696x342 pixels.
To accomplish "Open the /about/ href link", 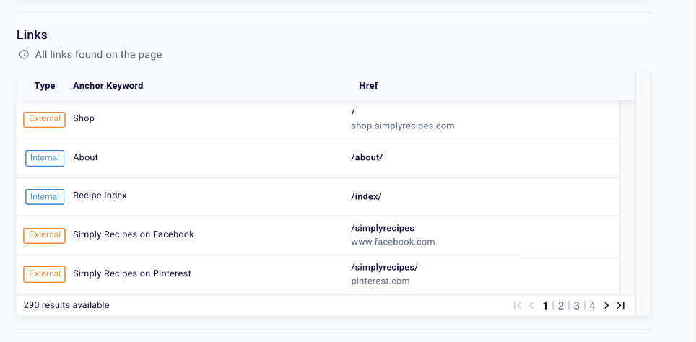I will click(367, 157).
